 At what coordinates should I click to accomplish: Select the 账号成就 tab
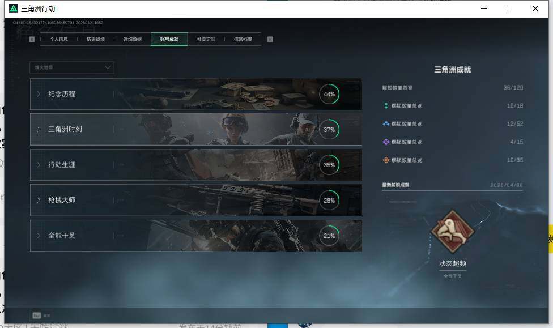(169, 39)
